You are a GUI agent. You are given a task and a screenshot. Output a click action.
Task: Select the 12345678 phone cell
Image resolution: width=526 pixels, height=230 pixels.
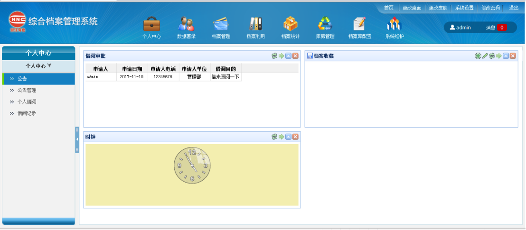click(x=163, y=77)
